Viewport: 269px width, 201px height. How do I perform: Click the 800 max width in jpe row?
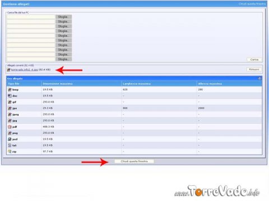pyautogui.click(x=125, y=108)
